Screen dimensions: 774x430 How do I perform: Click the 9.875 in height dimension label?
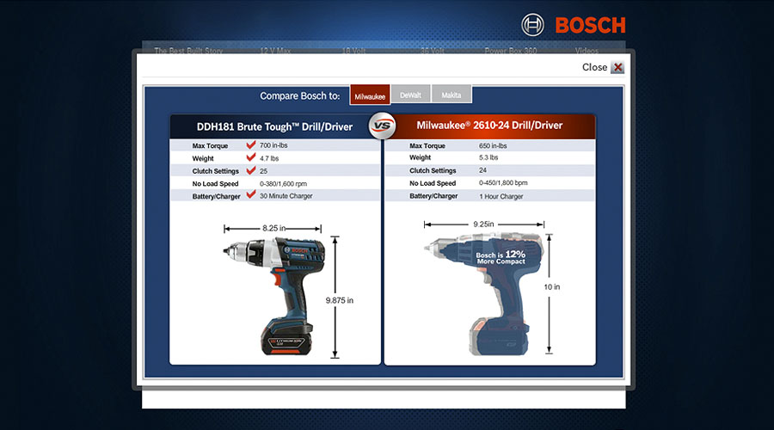point(339,300)
